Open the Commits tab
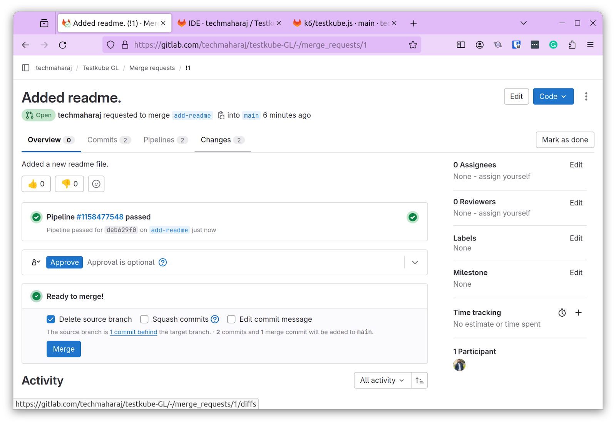 (109, 140)
